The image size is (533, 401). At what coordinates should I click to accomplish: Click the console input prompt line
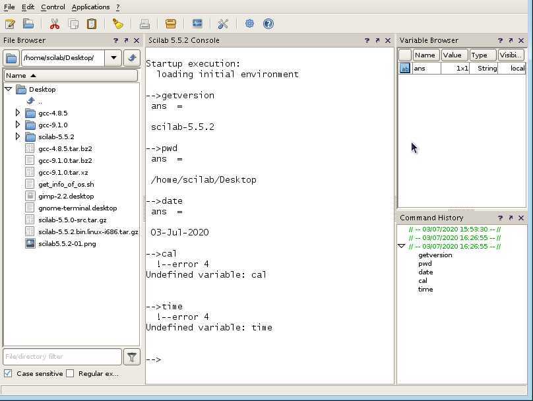(270, 359)
